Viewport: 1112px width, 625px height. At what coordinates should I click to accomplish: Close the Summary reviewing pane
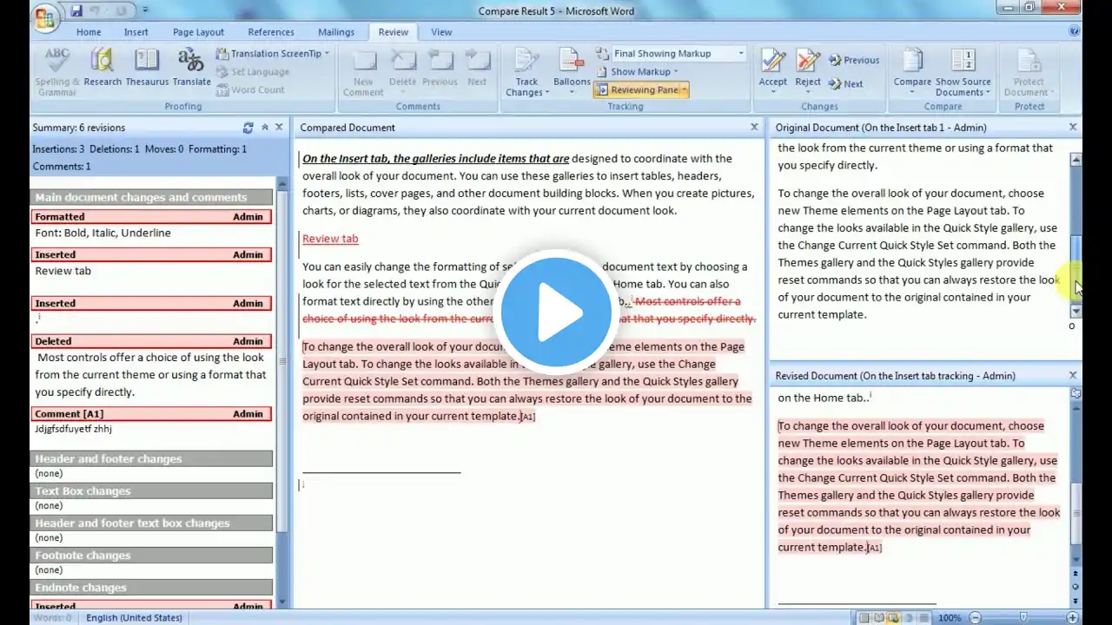pos(279,127)
